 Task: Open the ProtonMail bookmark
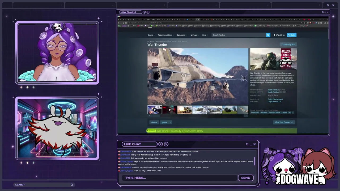tap(171, 26)
